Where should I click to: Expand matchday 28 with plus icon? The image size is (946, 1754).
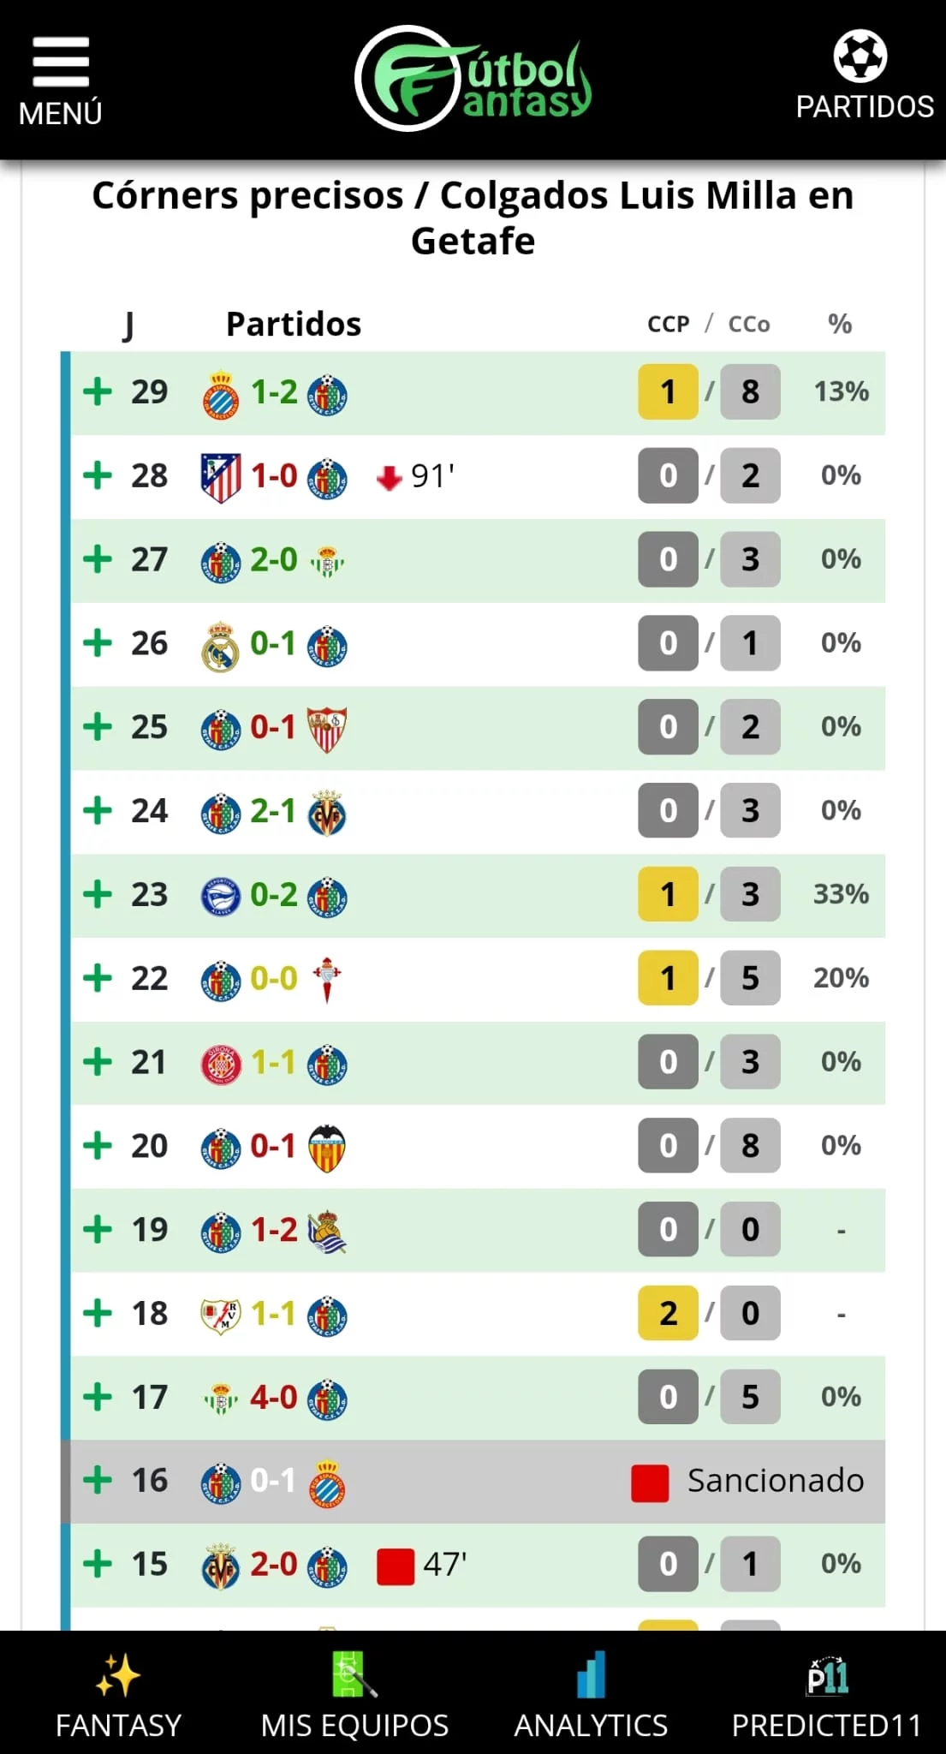[98, 475]
